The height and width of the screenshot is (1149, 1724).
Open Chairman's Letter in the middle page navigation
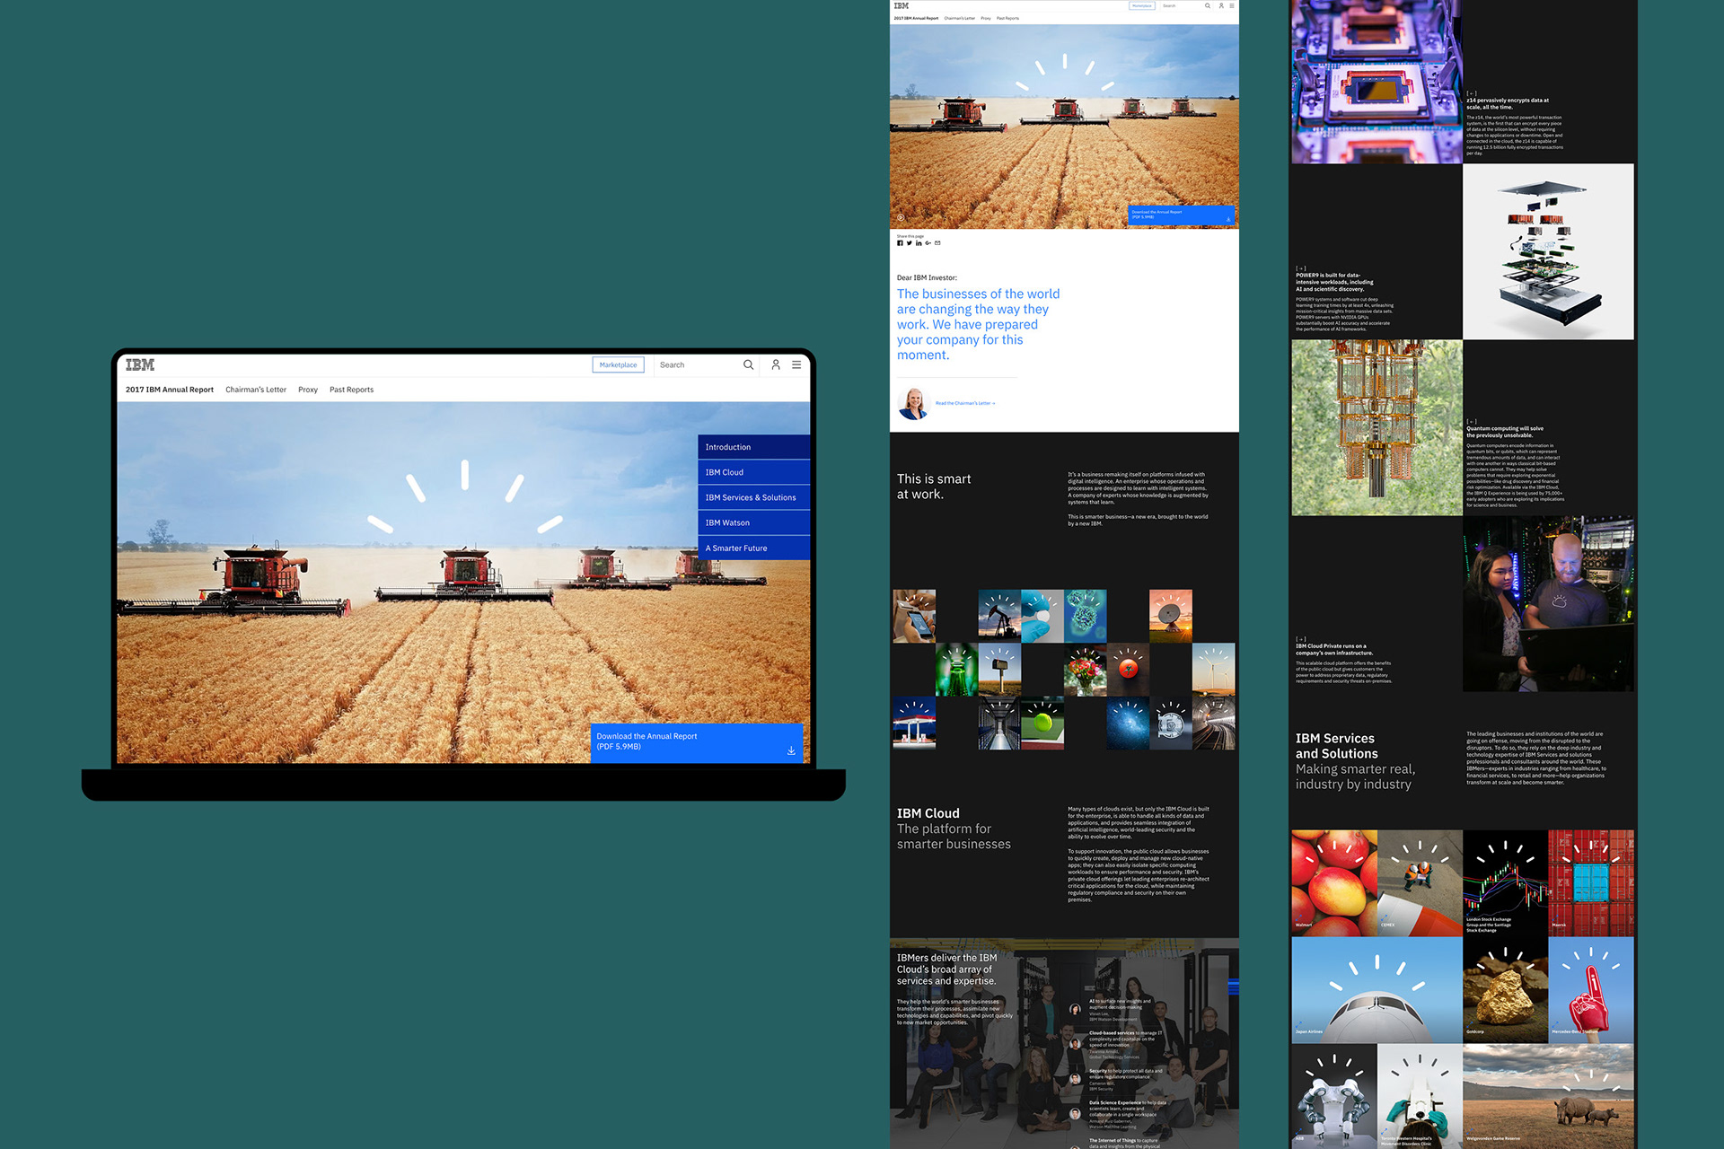[x=959, y=18]
